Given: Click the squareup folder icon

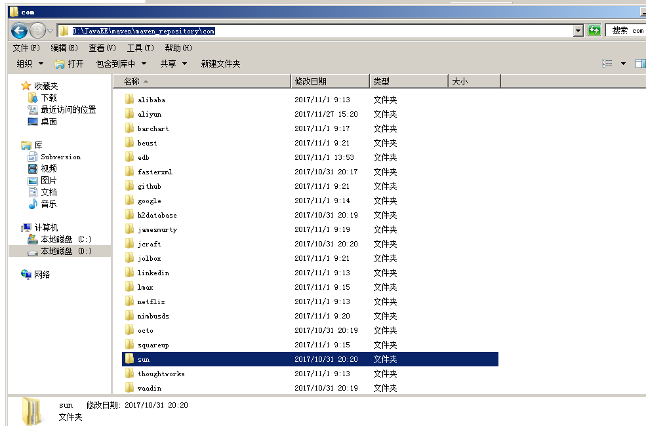Looking at the screenshot, I should (x=129, y=344).
